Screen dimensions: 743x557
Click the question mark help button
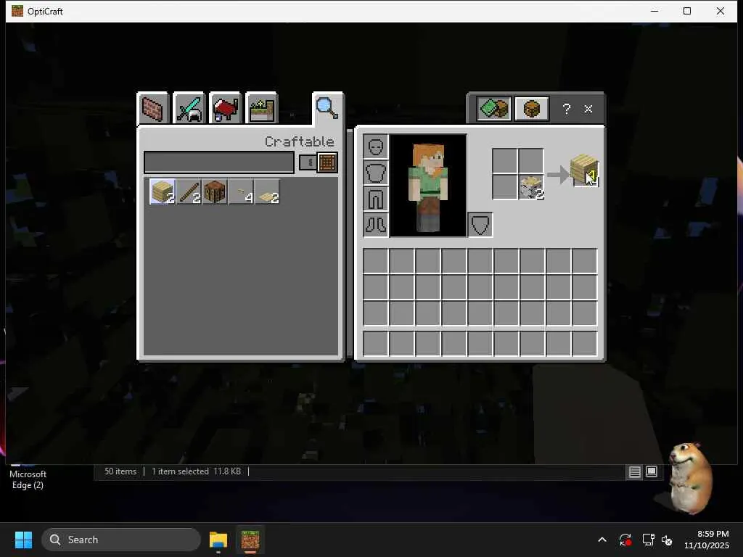566,109
